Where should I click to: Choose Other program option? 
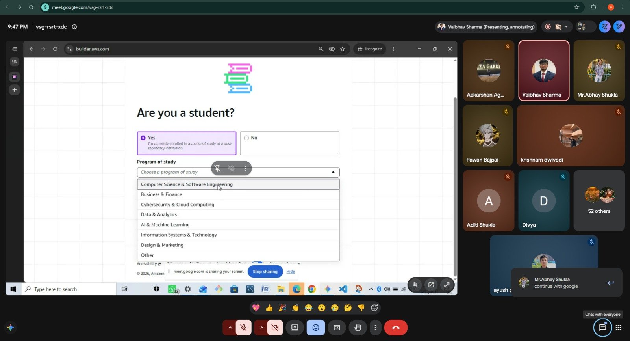tap(238, 255)
